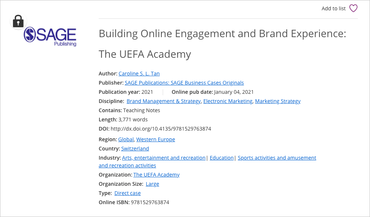Open Arts, entertainment and recreation industry

(163, 157)
